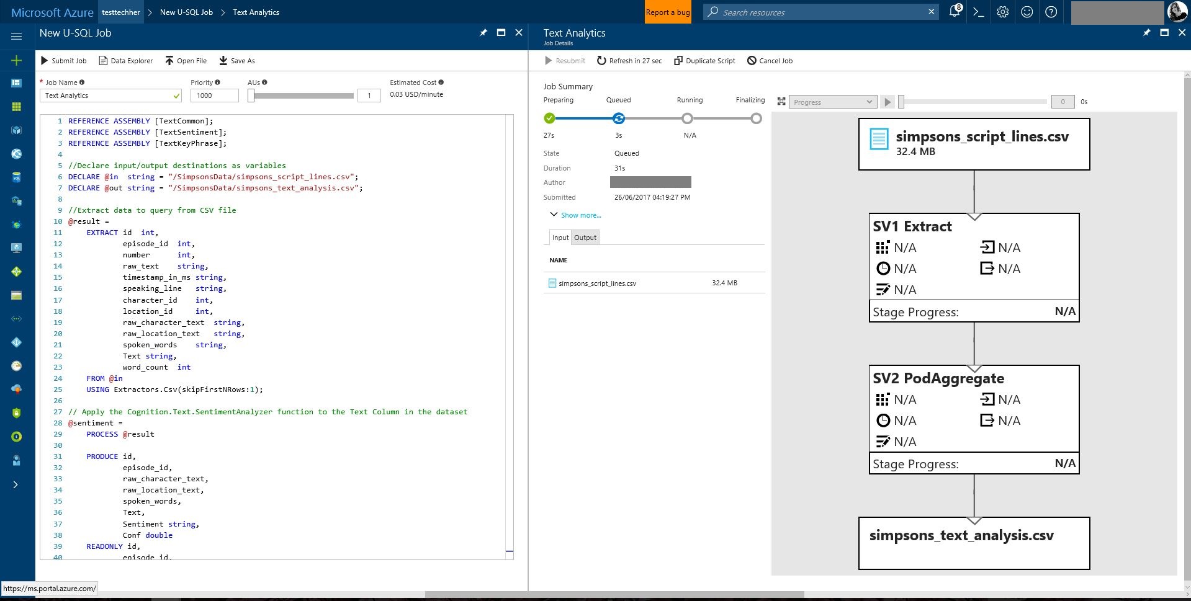
Task: Clear the Search resources box
Action: 931,12
